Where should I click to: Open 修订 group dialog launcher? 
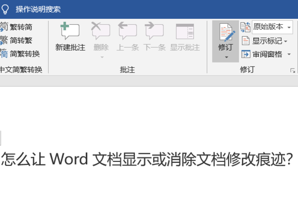click(293, 71)
